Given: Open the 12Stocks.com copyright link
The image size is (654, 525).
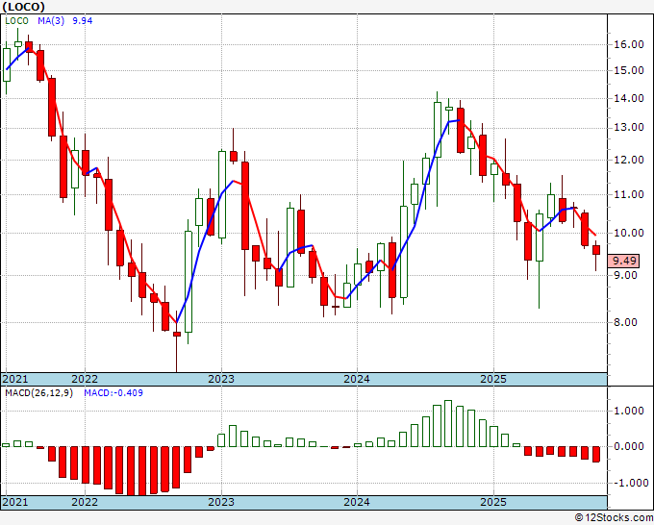Looking at the screenshot, I should tap(614, 518).
